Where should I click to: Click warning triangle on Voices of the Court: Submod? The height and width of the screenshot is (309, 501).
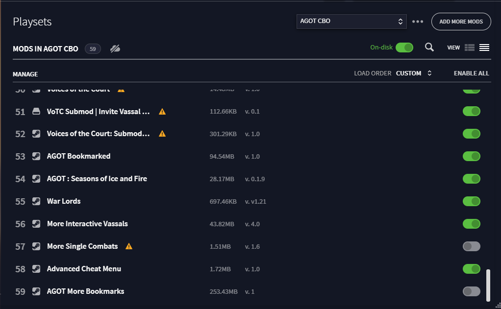pos(162,134)
